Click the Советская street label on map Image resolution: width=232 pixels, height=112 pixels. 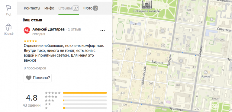[x=224, y=30]
